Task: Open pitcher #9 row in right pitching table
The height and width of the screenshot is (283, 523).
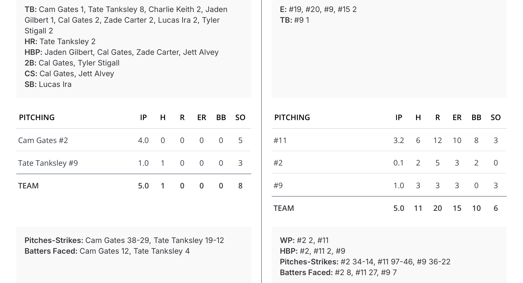Action: (x=278, y=185)
